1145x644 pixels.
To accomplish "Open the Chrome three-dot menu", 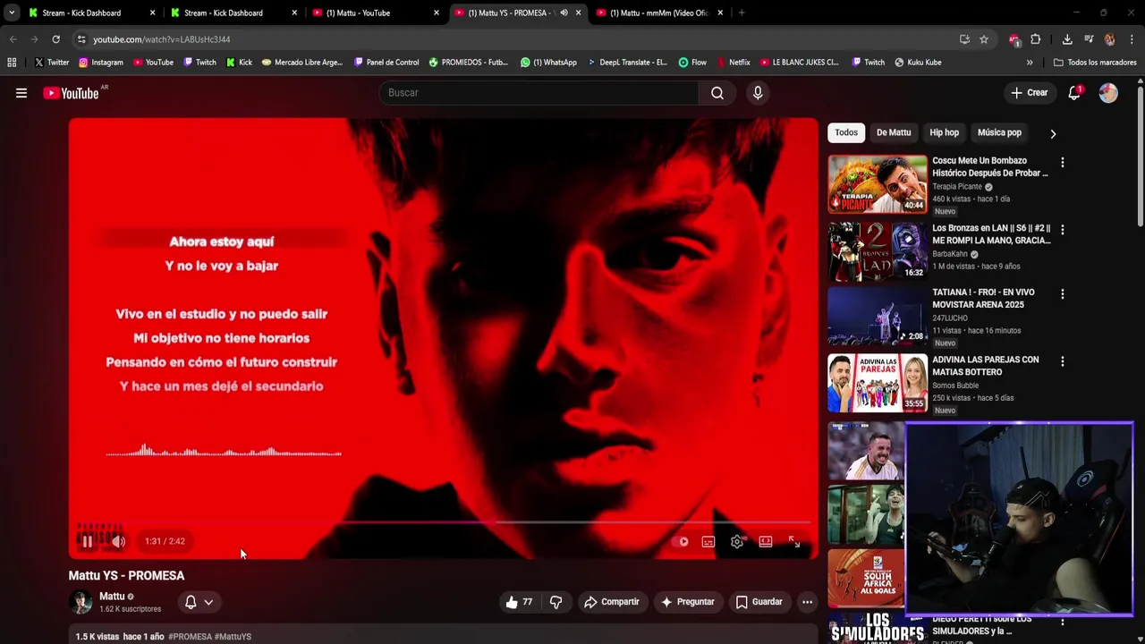I will 1132,39.
